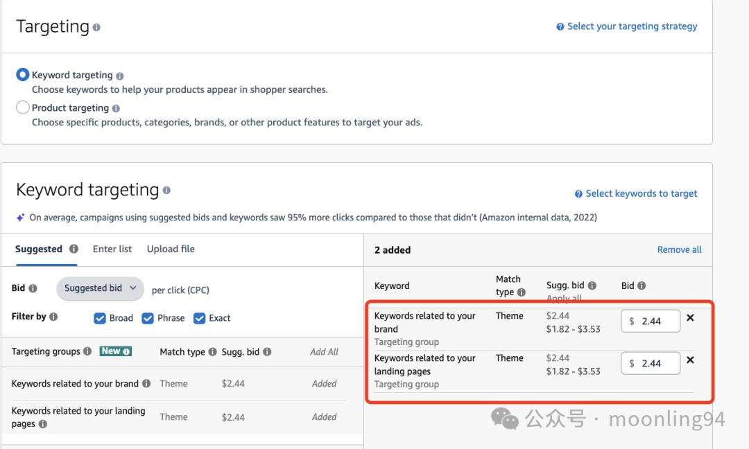Toggle the Exact match checkbox
The image size is (749, 449).
coord(200,318)
